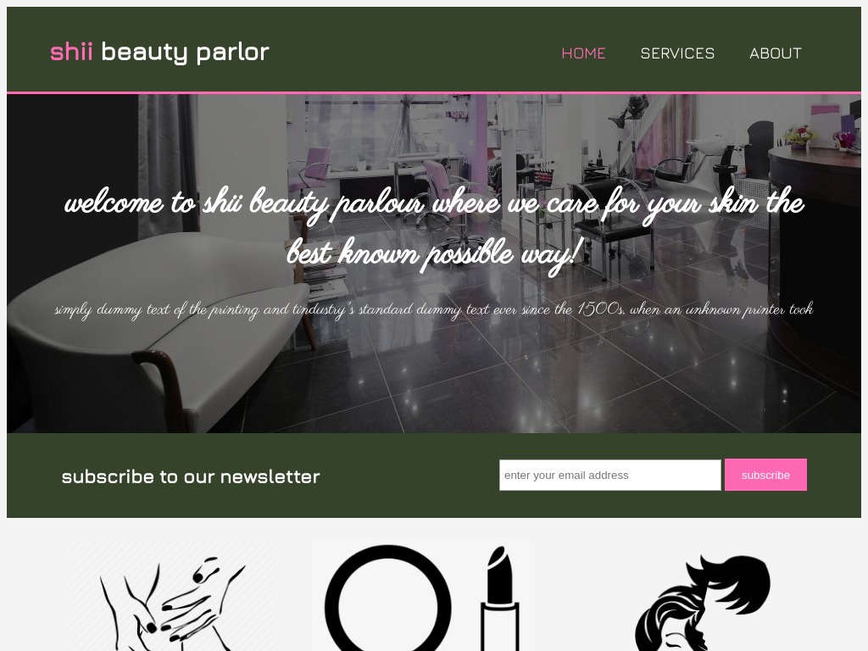
Task: Select the hand massage illustration
Action: coord(174,597)
